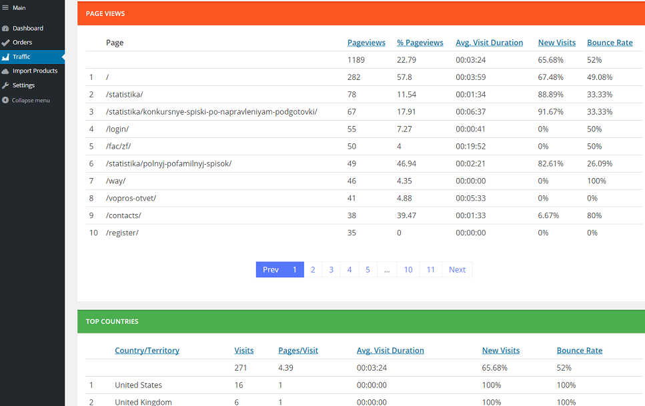Click the Import Products cloud icon
This screenshot has height=406, width=645.
5,71
